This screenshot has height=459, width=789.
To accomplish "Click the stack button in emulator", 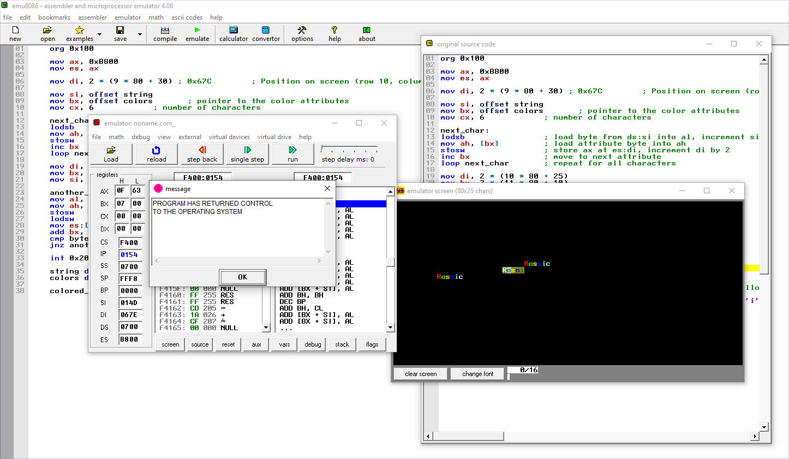I will coord(342,344).
